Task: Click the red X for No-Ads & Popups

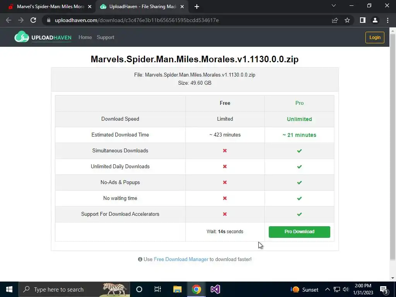Action: pos(225,183)
